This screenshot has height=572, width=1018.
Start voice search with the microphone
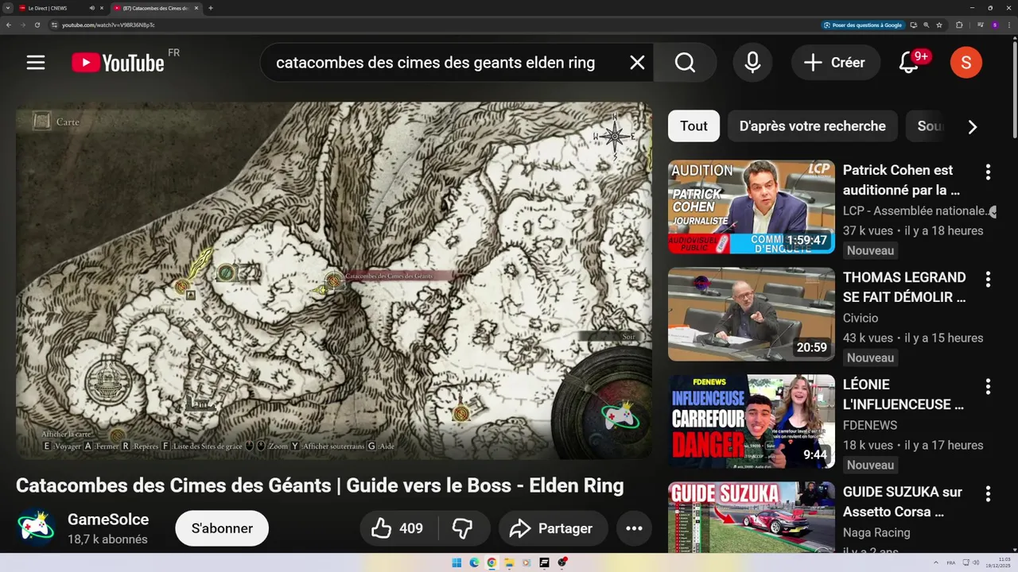(x=752, y=63)
